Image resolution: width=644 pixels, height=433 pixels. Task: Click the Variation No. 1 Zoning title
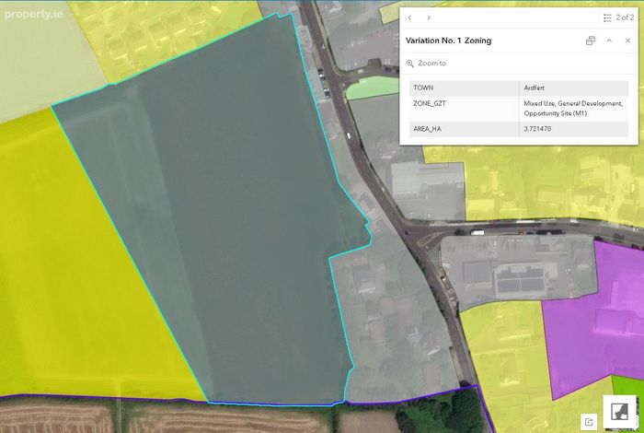tap(449, 41)
